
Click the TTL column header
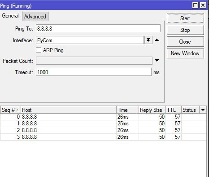174,110
